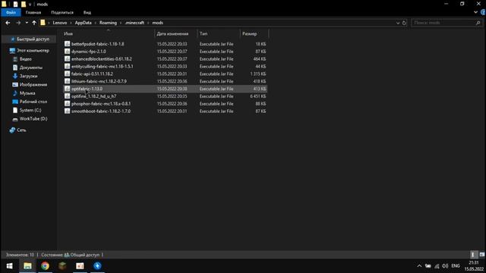Switch to large icons view layout
486x273 pixels.
(x=481, y=255)
